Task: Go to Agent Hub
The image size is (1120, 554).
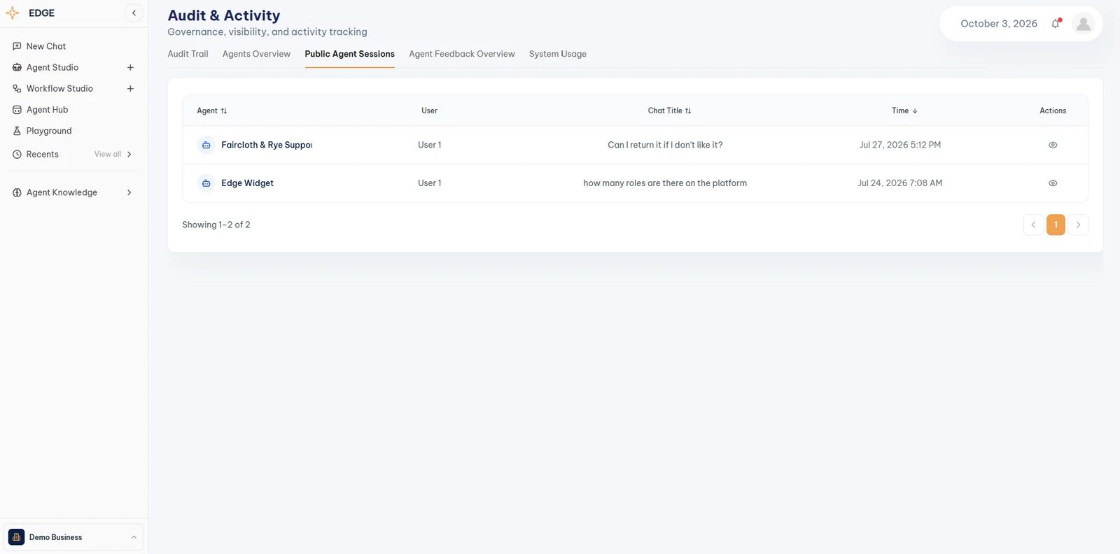Action: (47, 110)
